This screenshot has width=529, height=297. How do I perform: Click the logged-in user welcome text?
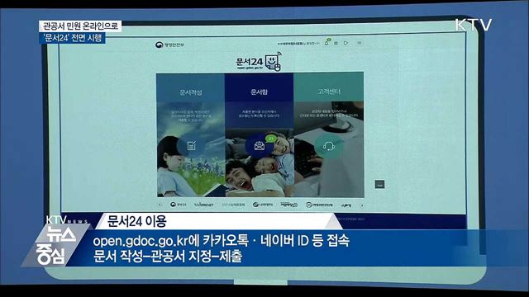click(298, 44)
